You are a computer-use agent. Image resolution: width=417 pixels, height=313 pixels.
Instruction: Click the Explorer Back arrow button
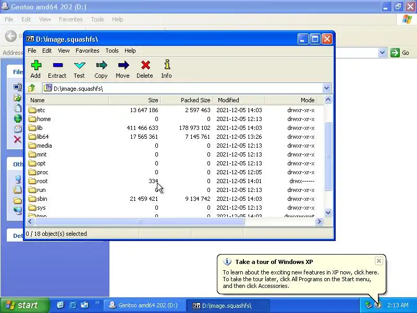click(x=11, y=36)
